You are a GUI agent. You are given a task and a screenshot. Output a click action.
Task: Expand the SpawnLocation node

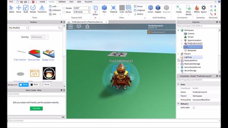point(182,40)
